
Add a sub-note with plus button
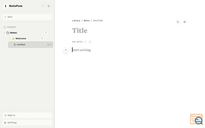click(x=90, y=42)
